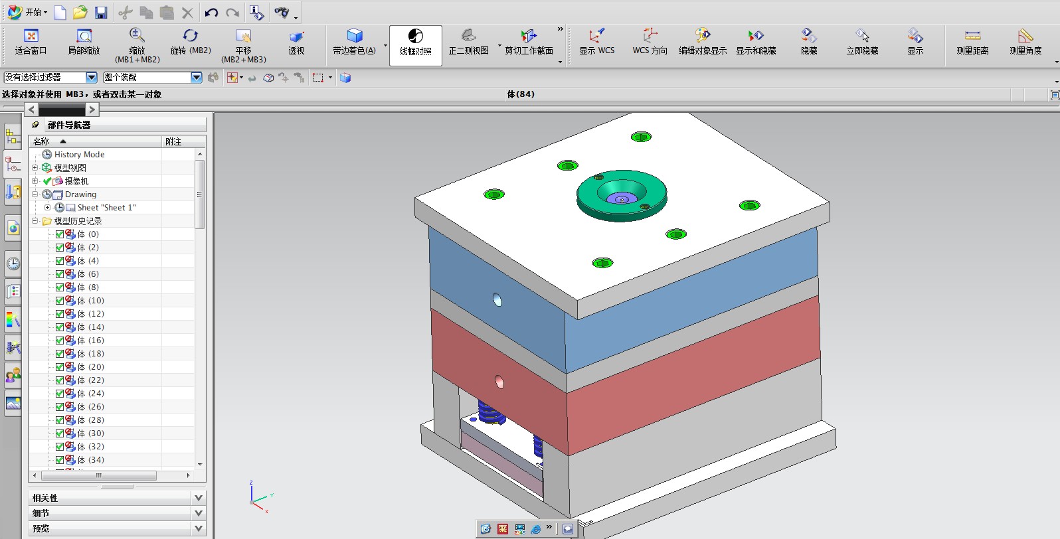
Task: Collapse the 模型历史记录 folder
Action: [x=35, y=221]
